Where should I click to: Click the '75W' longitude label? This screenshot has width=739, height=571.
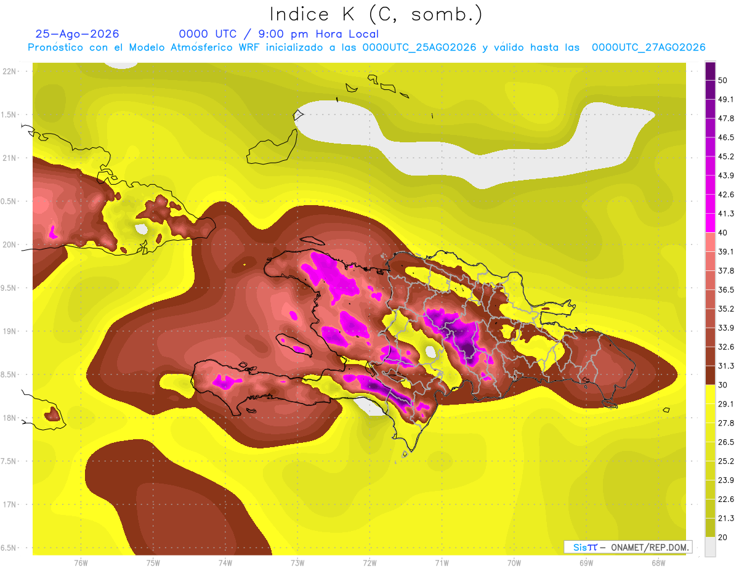(153, 562)
